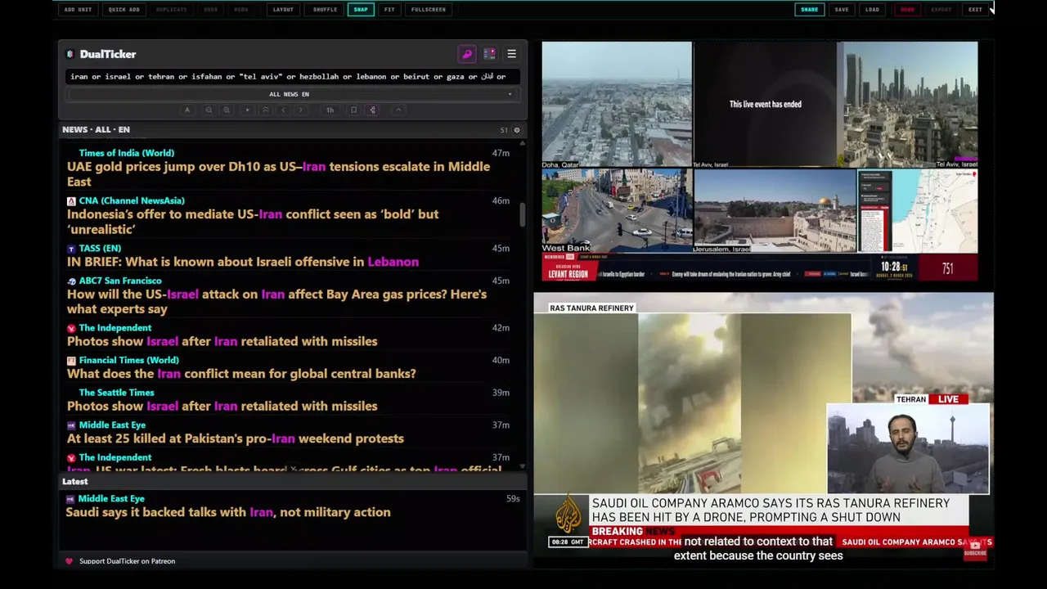
Task: Open Saudi says it backed talks headline
Action: coord(228,512)
